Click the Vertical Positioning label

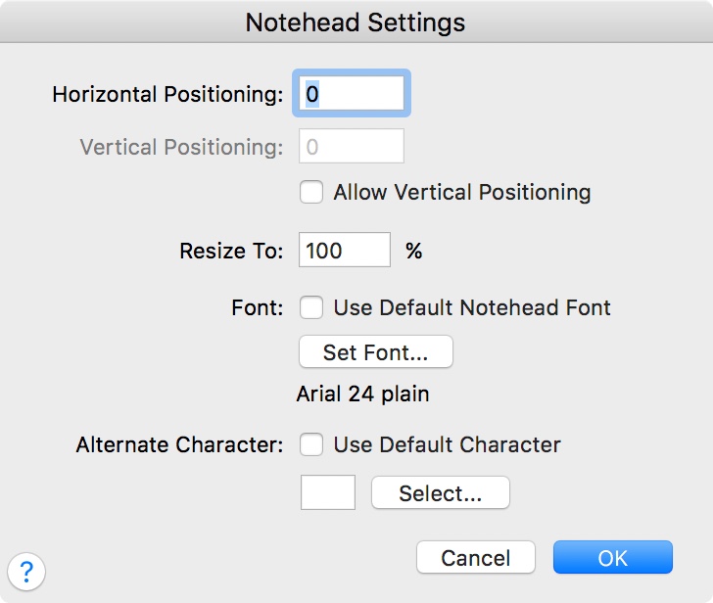click(181, 148)
